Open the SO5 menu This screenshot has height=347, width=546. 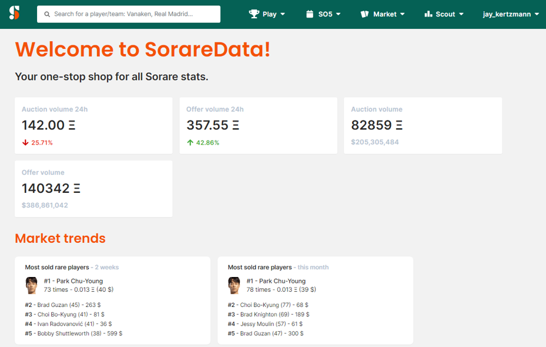323,14
